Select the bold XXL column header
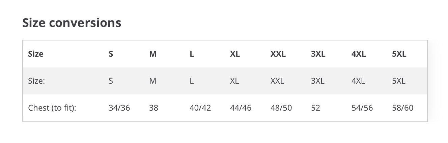Viewport: 448px width, 143px height. [x=278, y=54]
